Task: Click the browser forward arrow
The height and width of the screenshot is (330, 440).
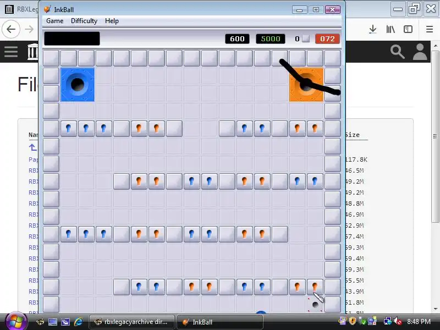Action: (29, 29)
